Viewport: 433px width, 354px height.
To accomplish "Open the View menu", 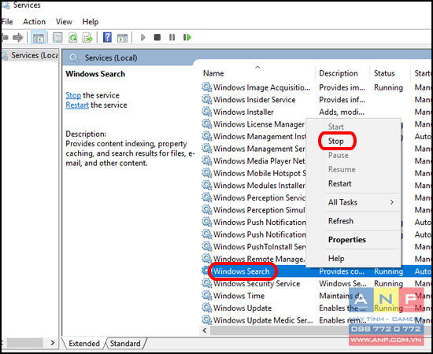I will pyautogui.click(x=64, y=21).
